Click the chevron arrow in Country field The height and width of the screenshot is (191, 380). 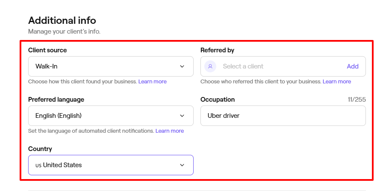click(x=182, y=165)
